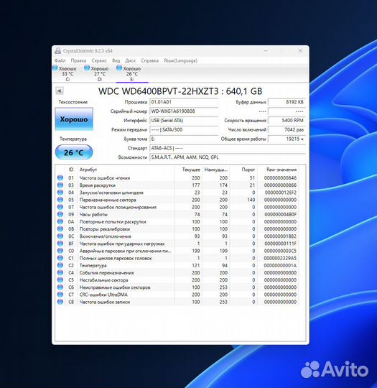This screenshot has width=377, height=388.
Task: Open the Язык(Language) menu
Action: tap(180, 60)
